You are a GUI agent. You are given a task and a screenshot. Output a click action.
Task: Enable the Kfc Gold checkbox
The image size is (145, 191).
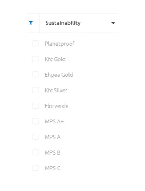pyautogui.click(x=36, y=59)
